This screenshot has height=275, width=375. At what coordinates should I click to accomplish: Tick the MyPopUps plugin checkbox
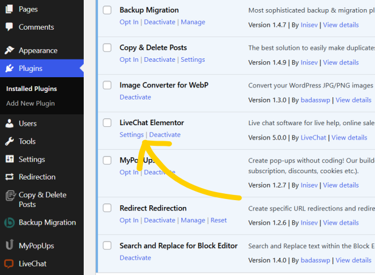click(x=107, y=160)
